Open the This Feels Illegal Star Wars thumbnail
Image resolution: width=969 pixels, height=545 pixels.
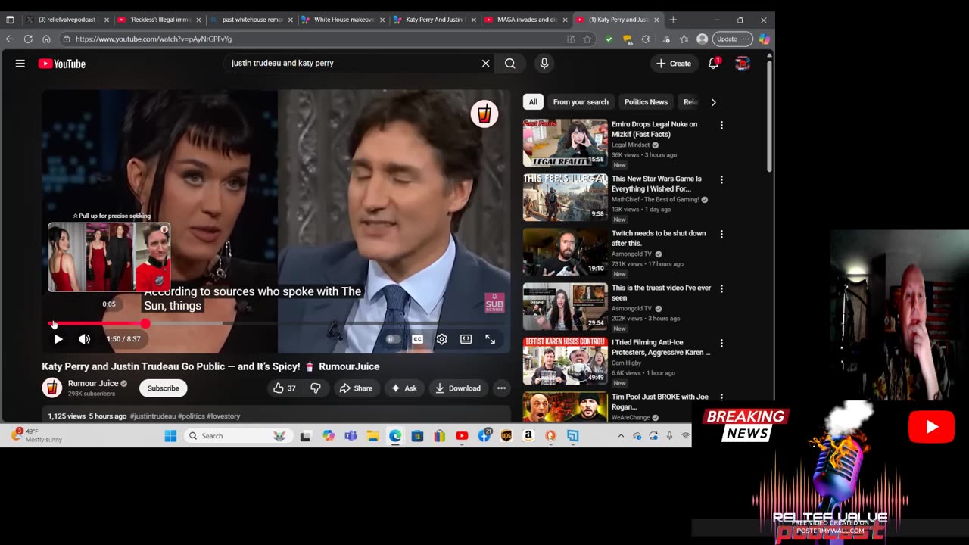pyautogui.click(x=565, y=198)
